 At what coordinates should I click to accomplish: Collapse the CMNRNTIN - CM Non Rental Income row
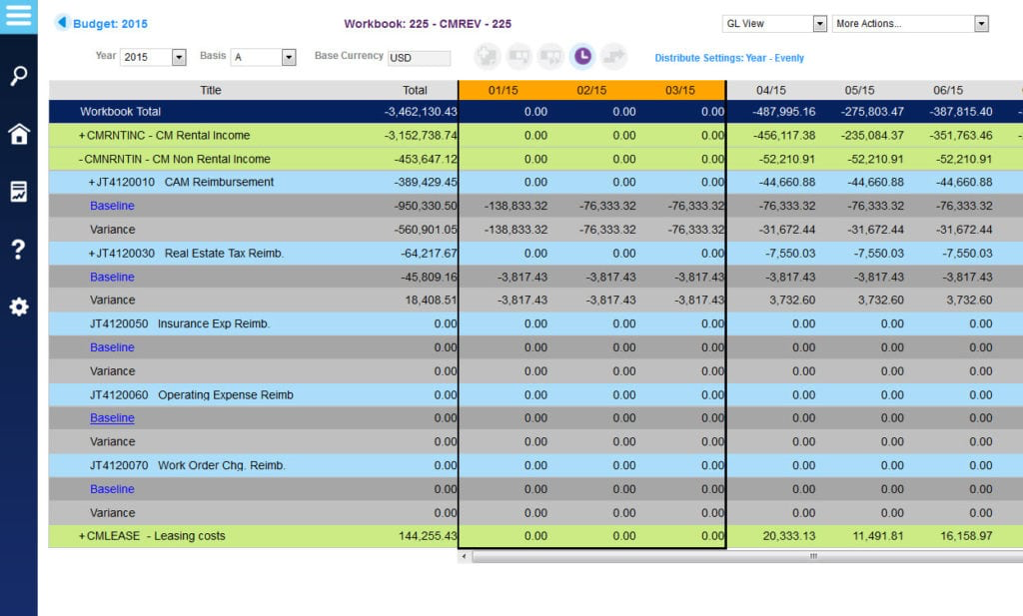[x=82, y=159]
